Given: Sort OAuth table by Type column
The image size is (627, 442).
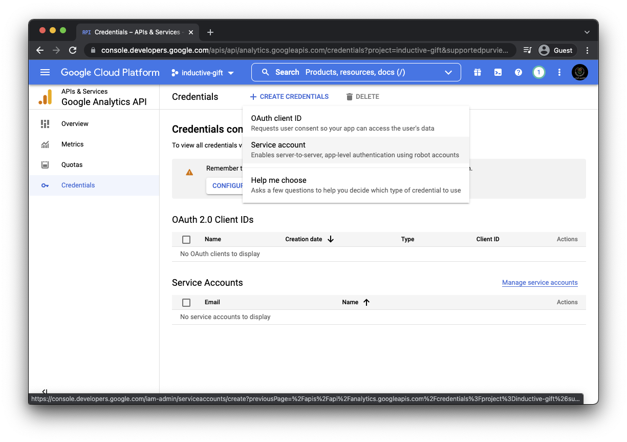Looking at the screenshot, I should tap(408, 239).
